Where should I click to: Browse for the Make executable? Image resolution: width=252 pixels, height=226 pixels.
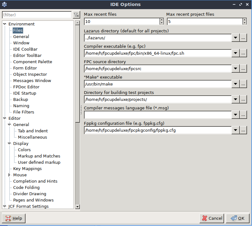[243, 84]
